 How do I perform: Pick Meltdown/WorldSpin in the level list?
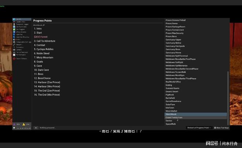pyautogui.click(x=176, y=75)
